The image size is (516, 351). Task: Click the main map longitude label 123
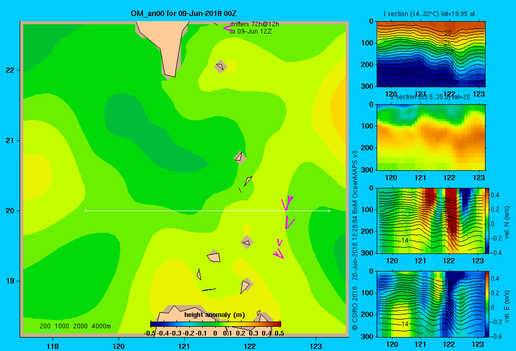[316, 346]
